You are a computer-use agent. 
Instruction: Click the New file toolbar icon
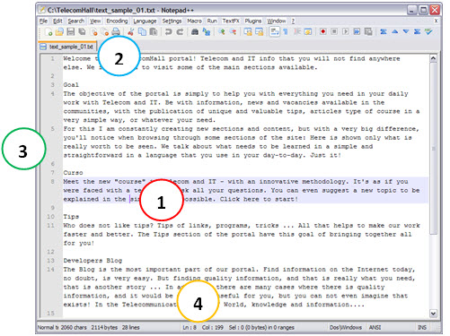point(49,31)
